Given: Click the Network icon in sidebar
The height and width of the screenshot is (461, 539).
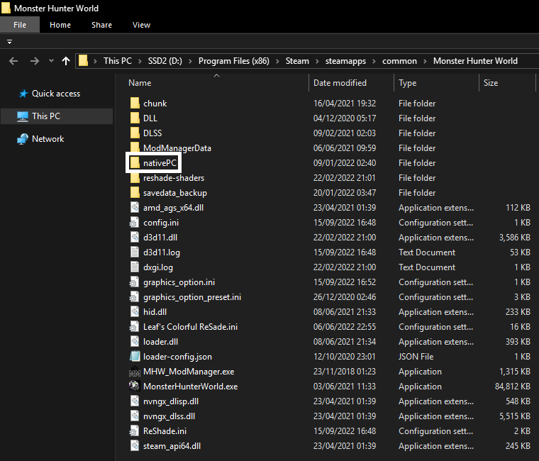Looking at the screenshot, I should click(23, 139).
